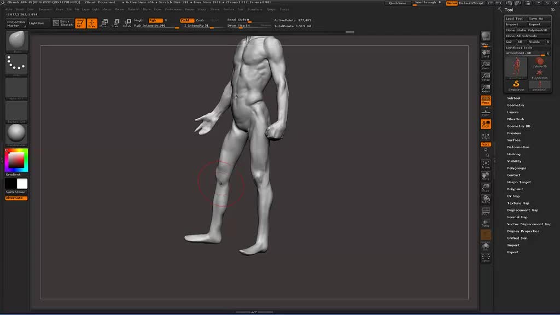Open the Quick Sketch icon
560x315 pixels.
click(63, 23)
